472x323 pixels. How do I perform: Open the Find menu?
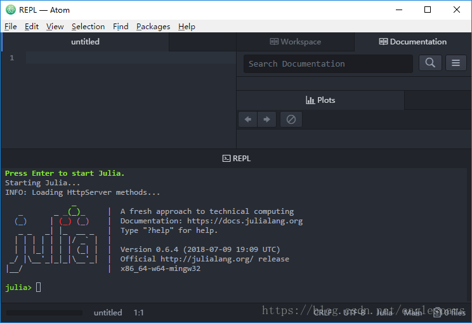[121, 27]
